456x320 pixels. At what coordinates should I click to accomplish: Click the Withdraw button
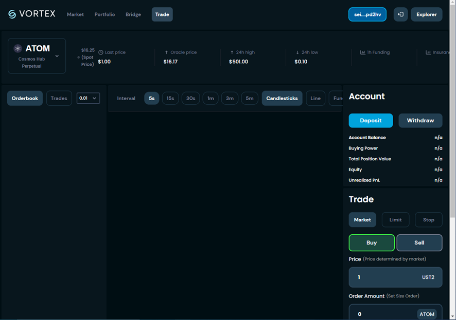click(420, 120)
